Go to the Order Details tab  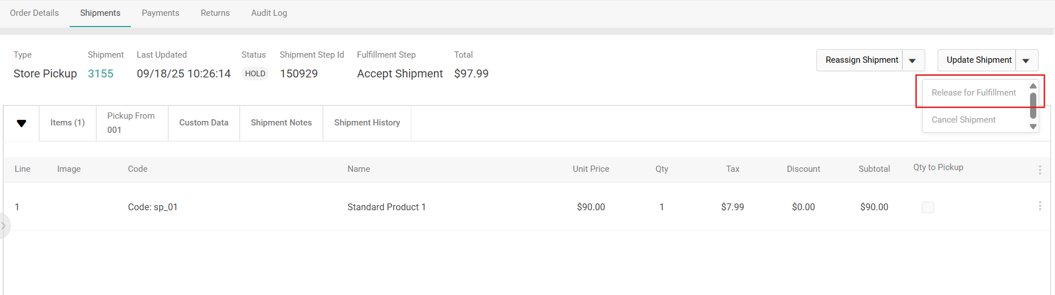(35, 13)
